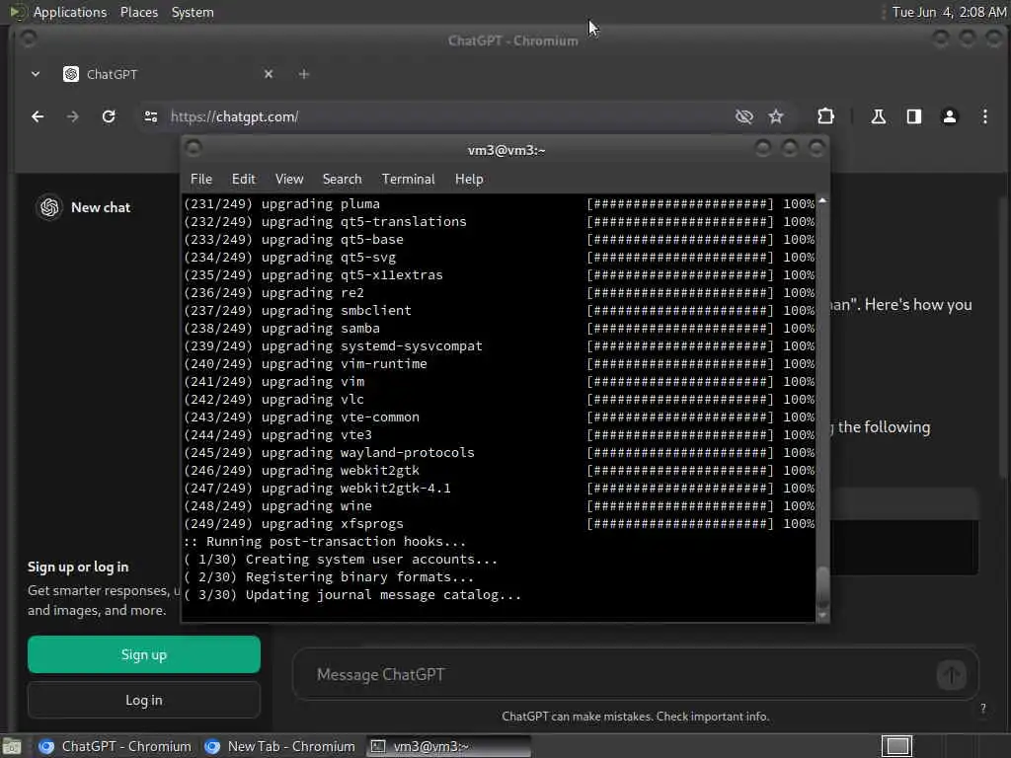Switch to New Tab - Chromium taskbar item
1011x758 pixels.
[x=279, y=746]
